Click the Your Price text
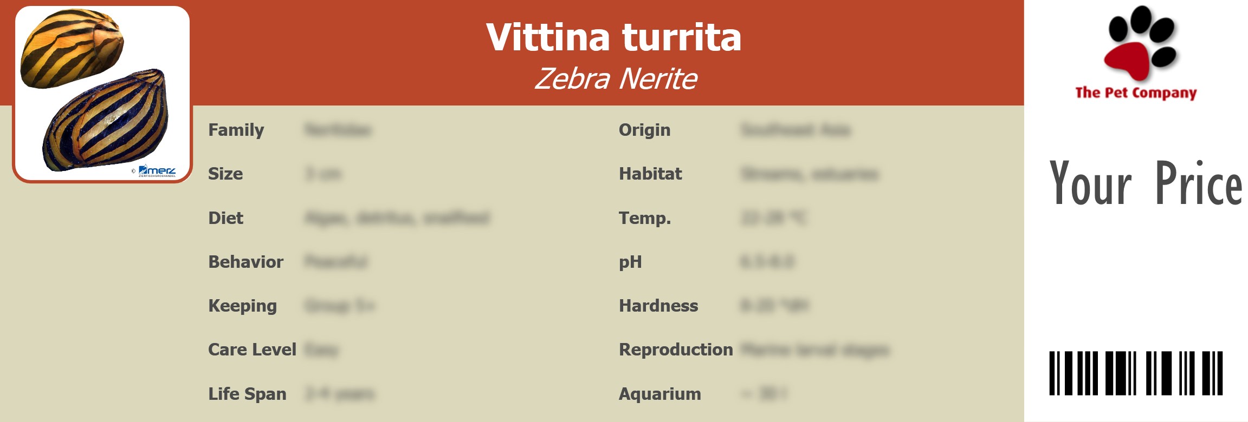1248x422 pixels. (x=1145, y=183)
